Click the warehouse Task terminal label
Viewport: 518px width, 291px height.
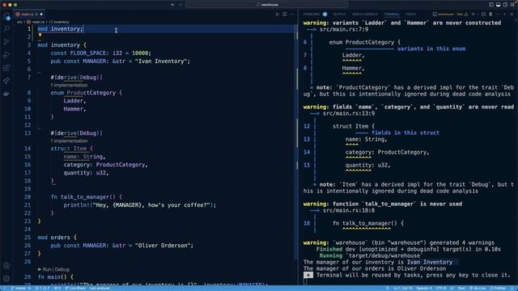coord(451,15)
